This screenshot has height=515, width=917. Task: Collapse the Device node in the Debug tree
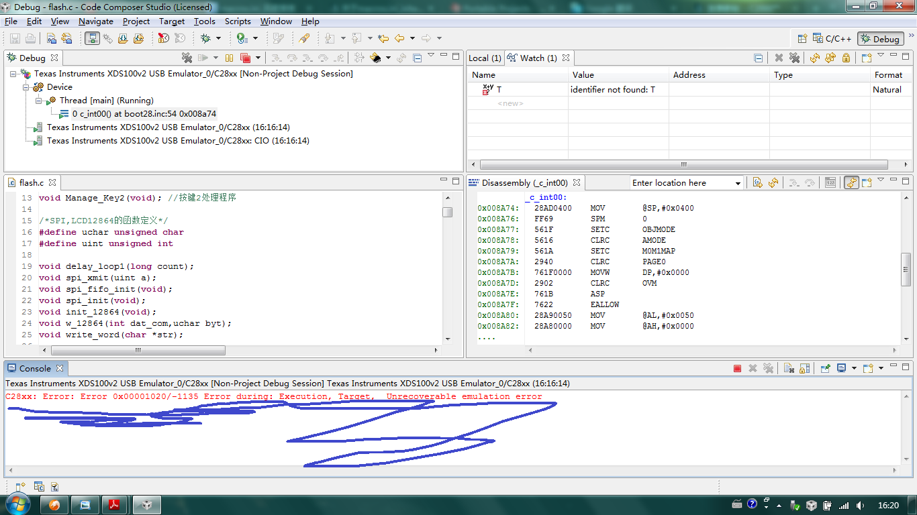26,87
